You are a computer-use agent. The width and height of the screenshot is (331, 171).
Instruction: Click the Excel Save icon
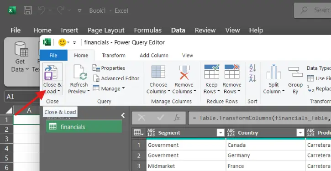tap(28, 10)
